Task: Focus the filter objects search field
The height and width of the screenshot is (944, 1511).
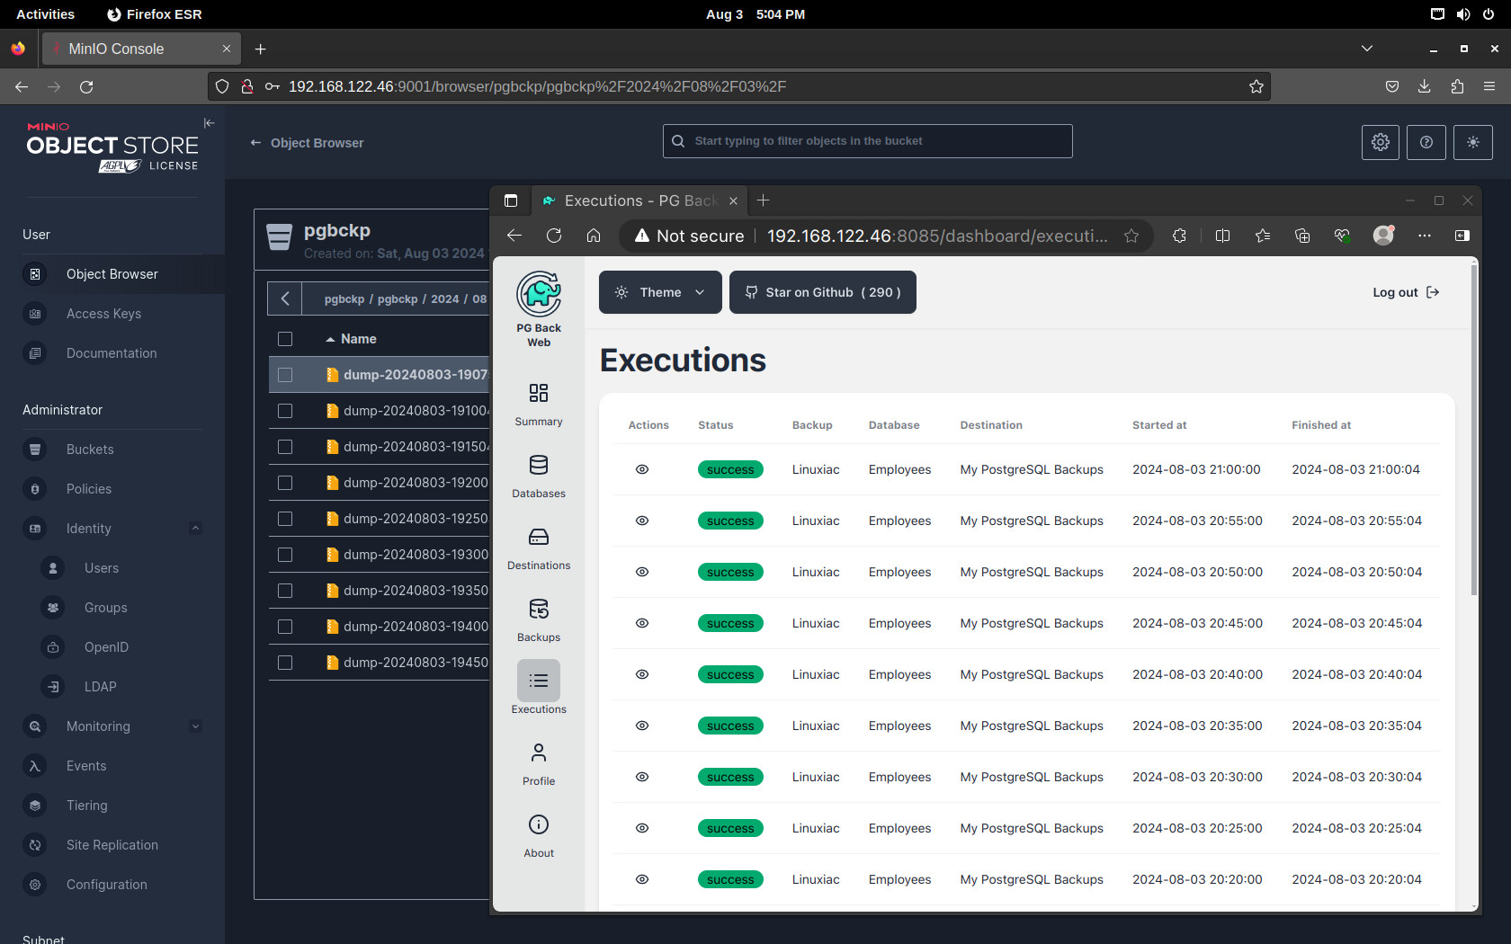Action: [x=868, y=141]
